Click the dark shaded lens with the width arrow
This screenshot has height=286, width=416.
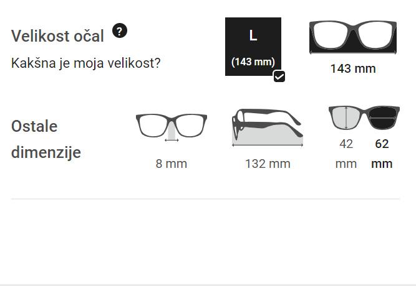[382, 118]
